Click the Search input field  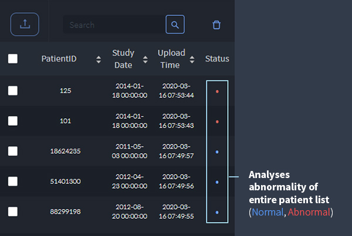click(114, 25)
